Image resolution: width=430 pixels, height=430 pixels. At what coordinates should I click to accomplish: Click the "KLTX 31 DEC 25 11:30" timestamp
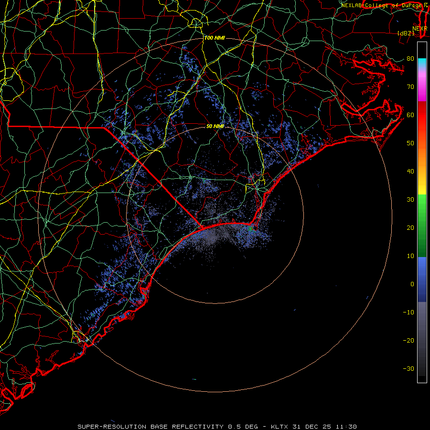coord(314,427)
